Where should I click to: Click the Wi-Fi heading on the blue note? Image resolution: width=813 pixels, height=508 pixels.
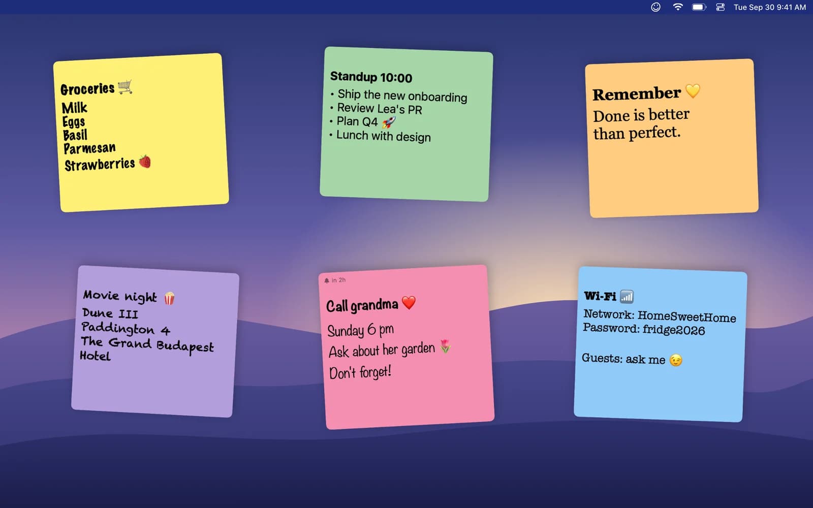click(x=600, y=296)
